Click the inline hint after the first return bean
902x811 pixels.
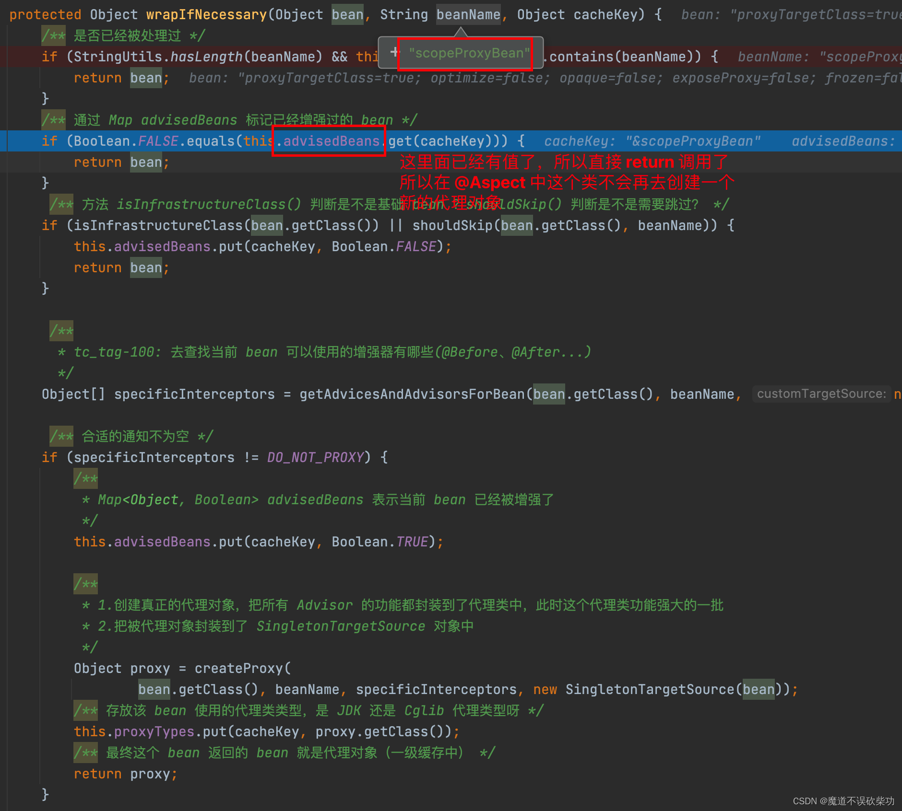click(545, 78)
